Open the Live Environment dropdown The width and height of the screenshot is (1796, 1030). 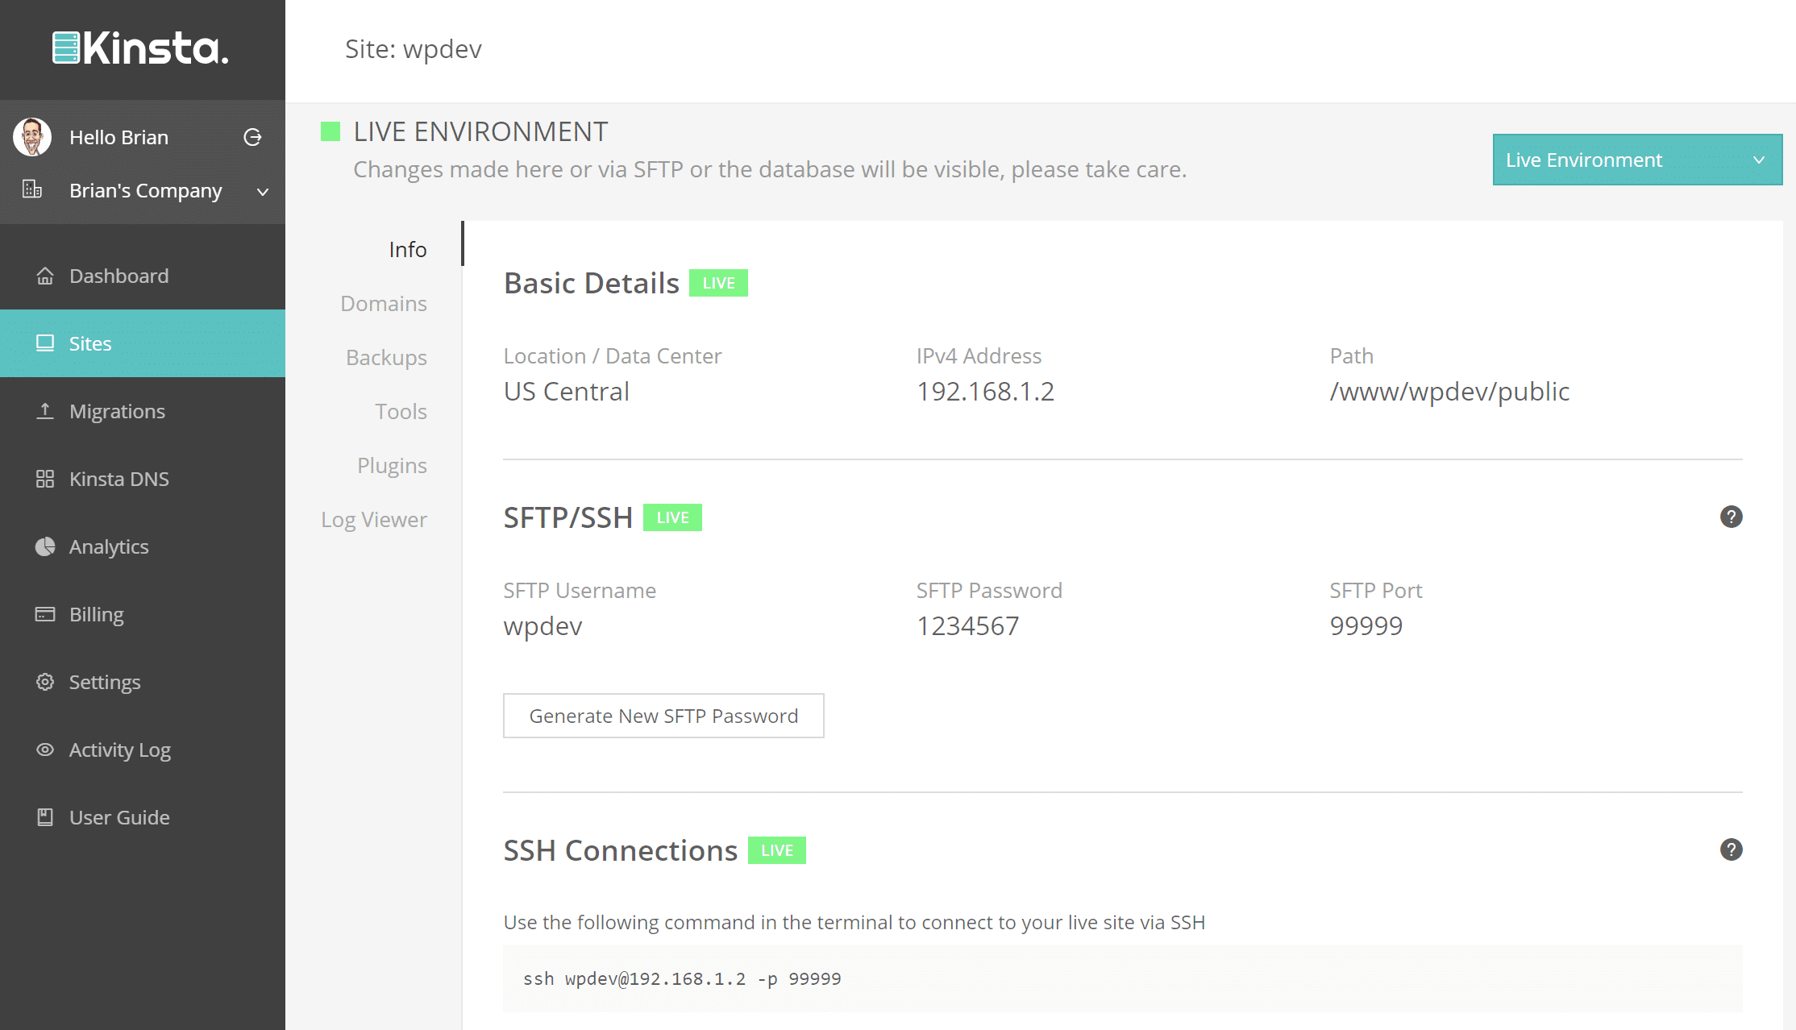coord(1637,160)
